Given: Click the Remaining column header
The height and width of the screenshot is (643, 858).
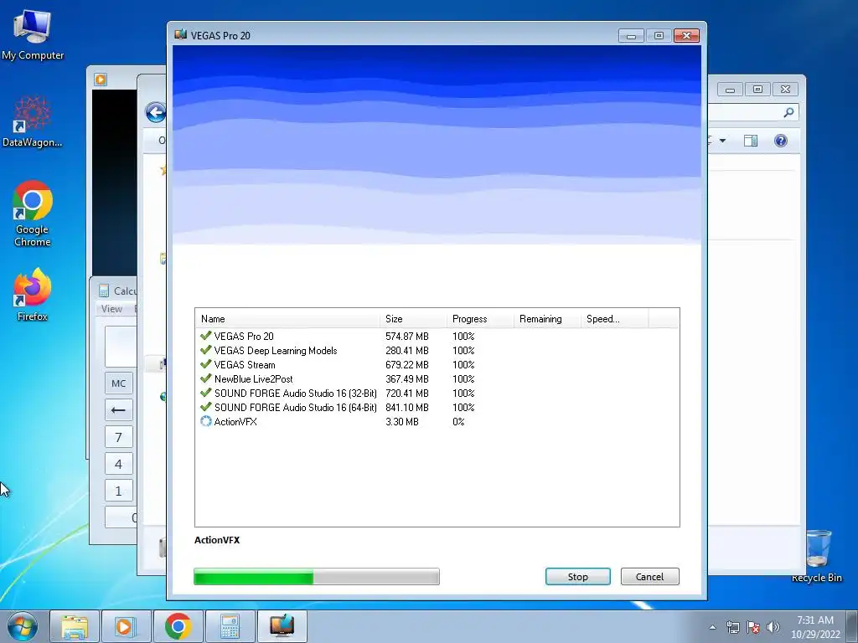Looking at the screenshot, I should click(x=547, y=319).
